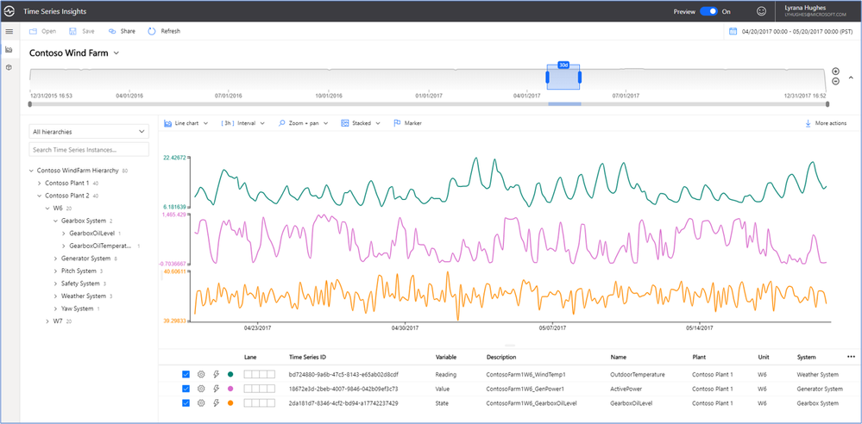Click lightning icon in GearboxOilLevel row
862x424 pixels.
tap(216, 403)
